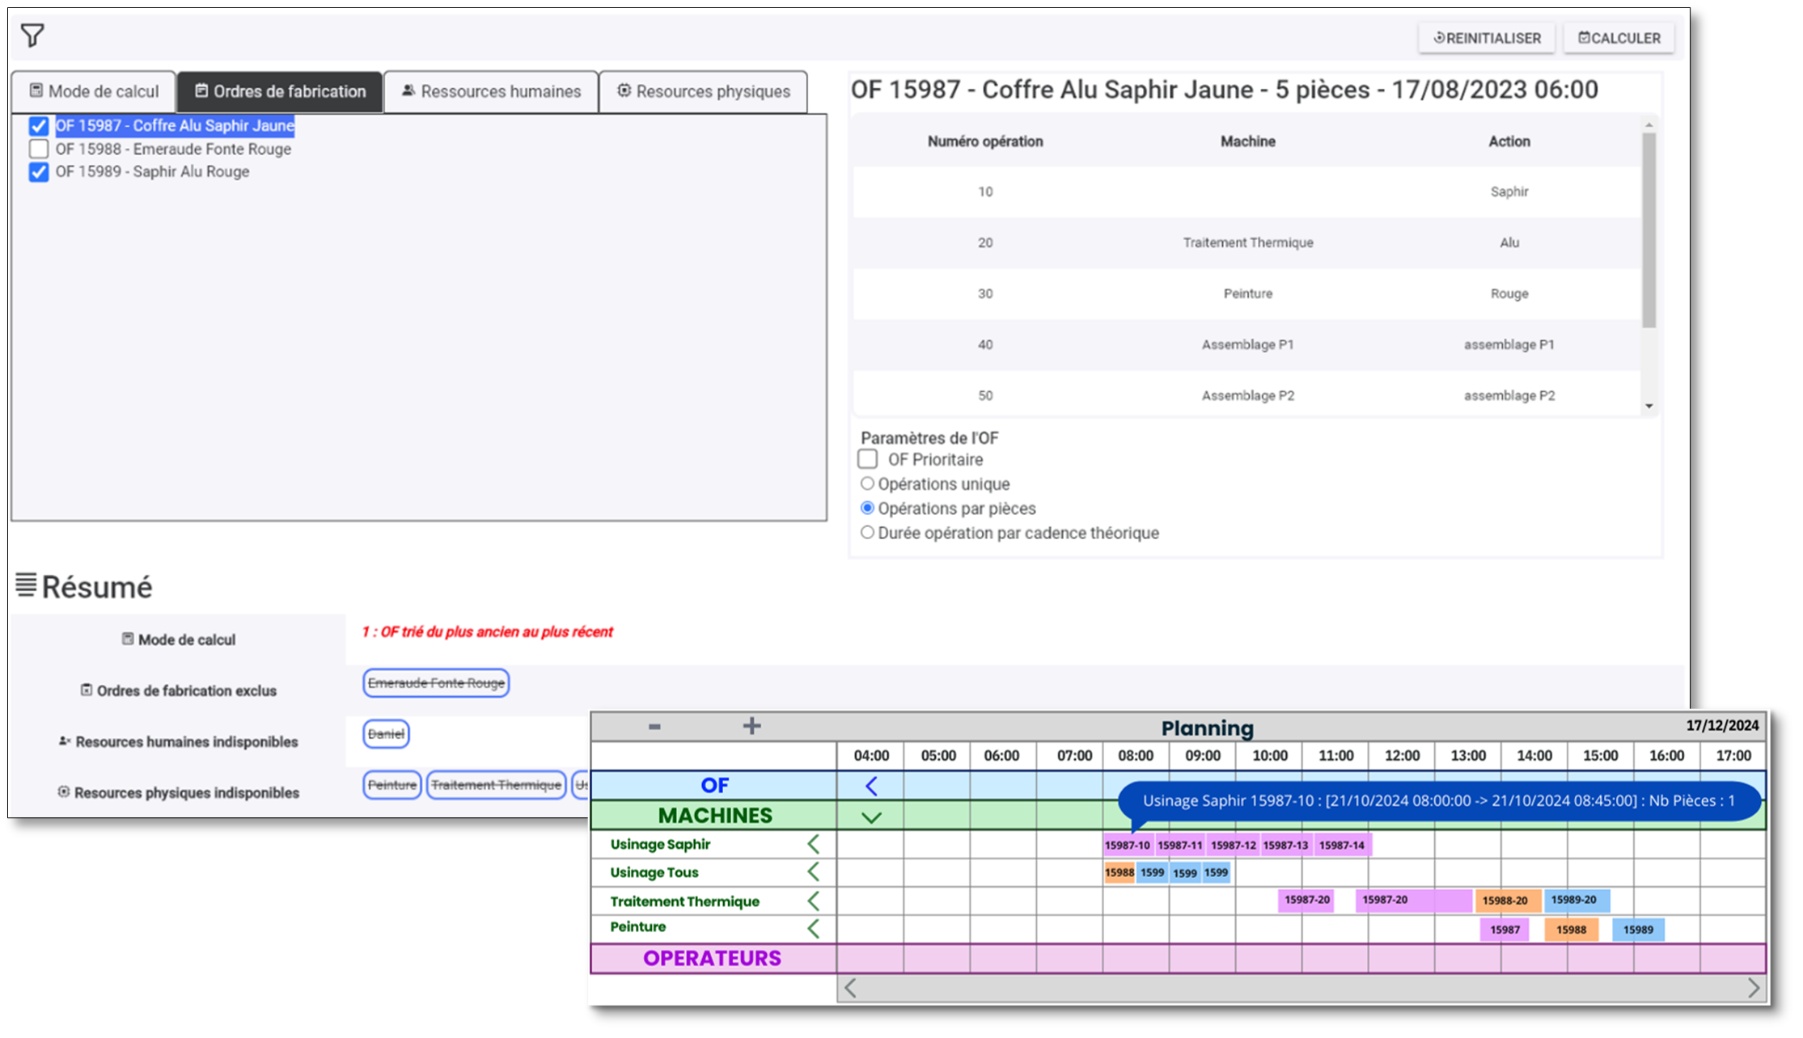Open the filter funnel icon
Viewport: 1803px width, 1038px height.
[x=32, y=36]
